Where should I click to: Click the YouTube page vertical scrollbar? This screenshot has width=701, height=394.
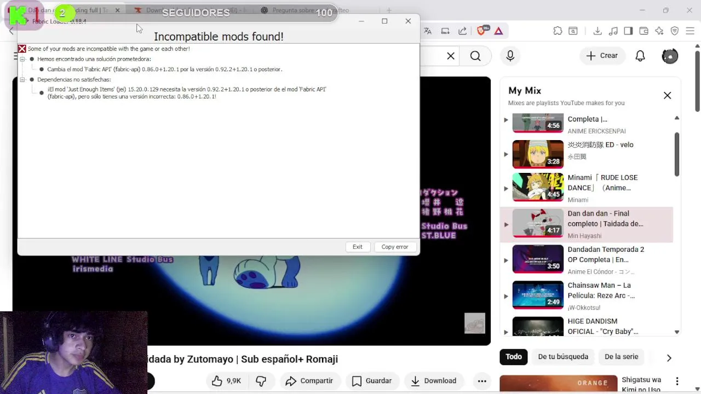[x=697, y=81]
